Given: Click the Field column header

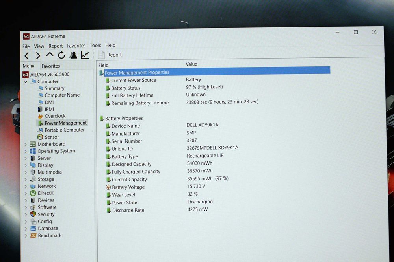Looking at the screenshot, I should coord(104,65).
